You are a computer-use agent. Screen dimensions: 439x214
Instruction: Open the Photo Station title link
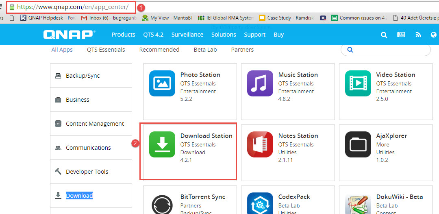(200, 75)
